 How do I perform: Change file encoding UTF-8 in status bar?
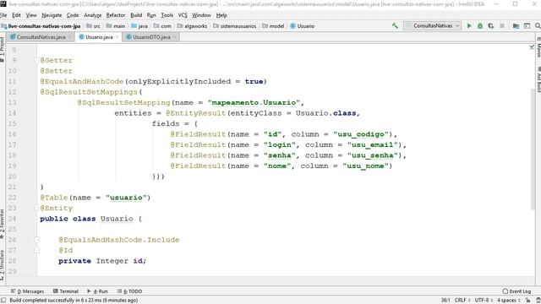point(484,301)
